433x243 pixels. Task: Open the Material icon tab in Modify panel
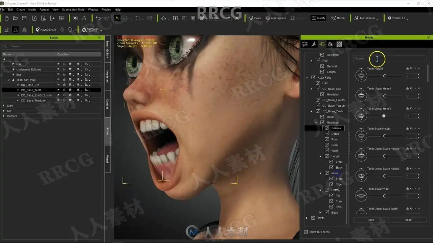click(331, 44)
